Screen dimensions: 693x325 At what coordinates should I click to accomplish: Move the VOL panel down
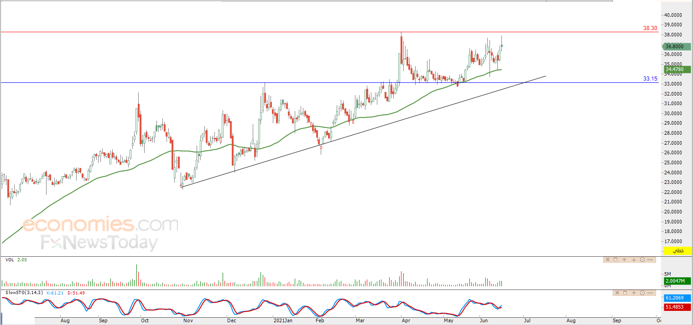(634, 259)
